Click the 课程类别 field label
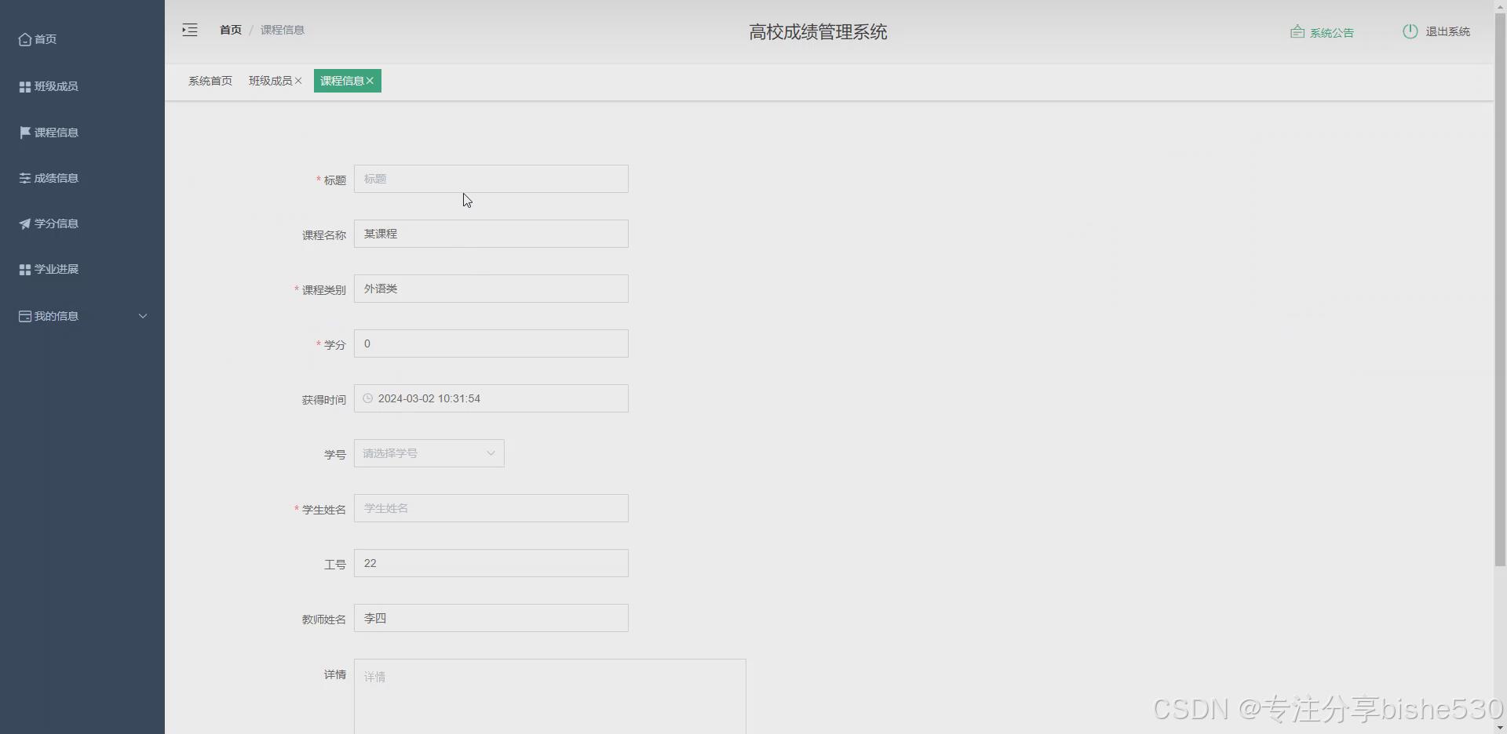The width and height of the screenshot is (1507, 734). [x=323, y=290]
